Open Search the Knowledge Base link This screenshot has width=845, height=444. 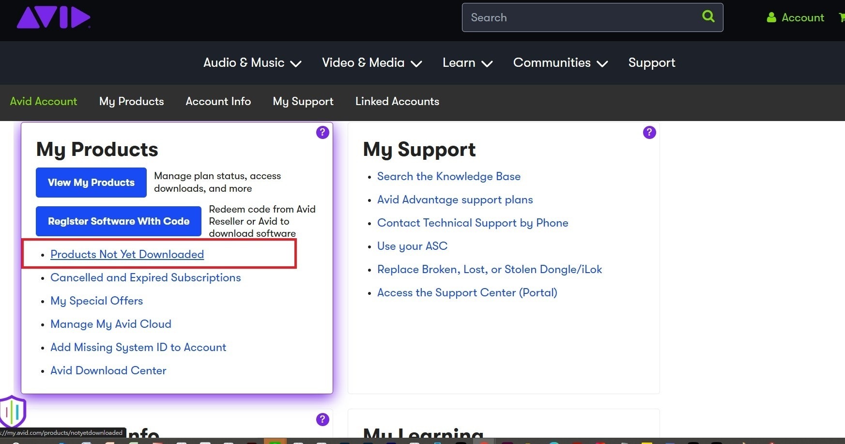tap(448, 176)
